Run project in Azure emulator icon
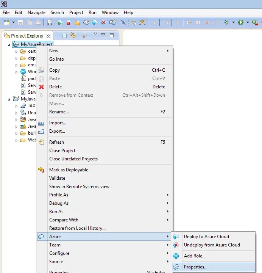Viewport: 262px width, 273px height. pos(60,23)
